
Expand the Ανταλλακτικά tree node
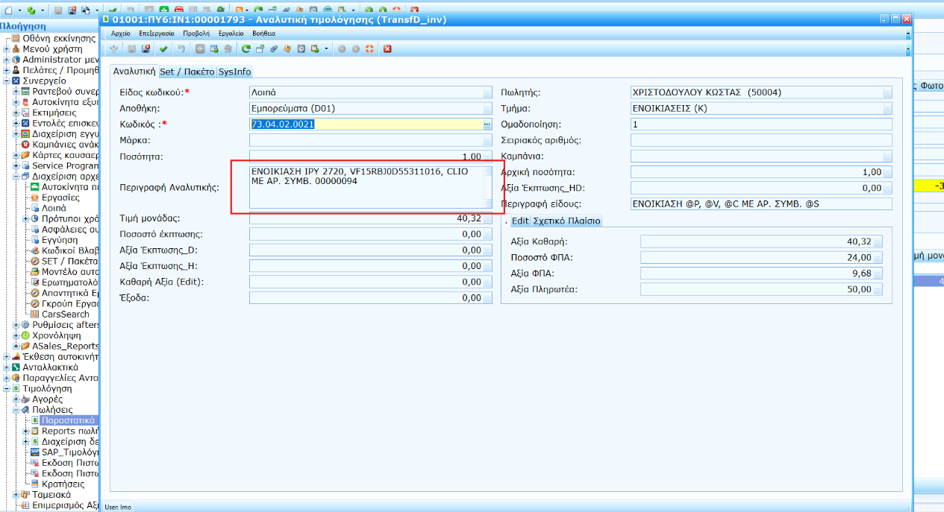point(7,367)
